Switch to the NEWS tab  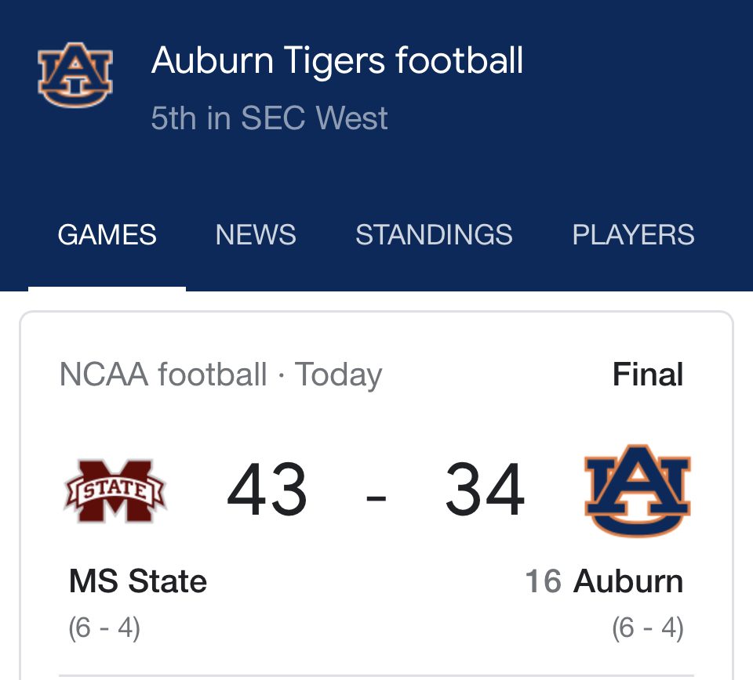click(256, 235)
